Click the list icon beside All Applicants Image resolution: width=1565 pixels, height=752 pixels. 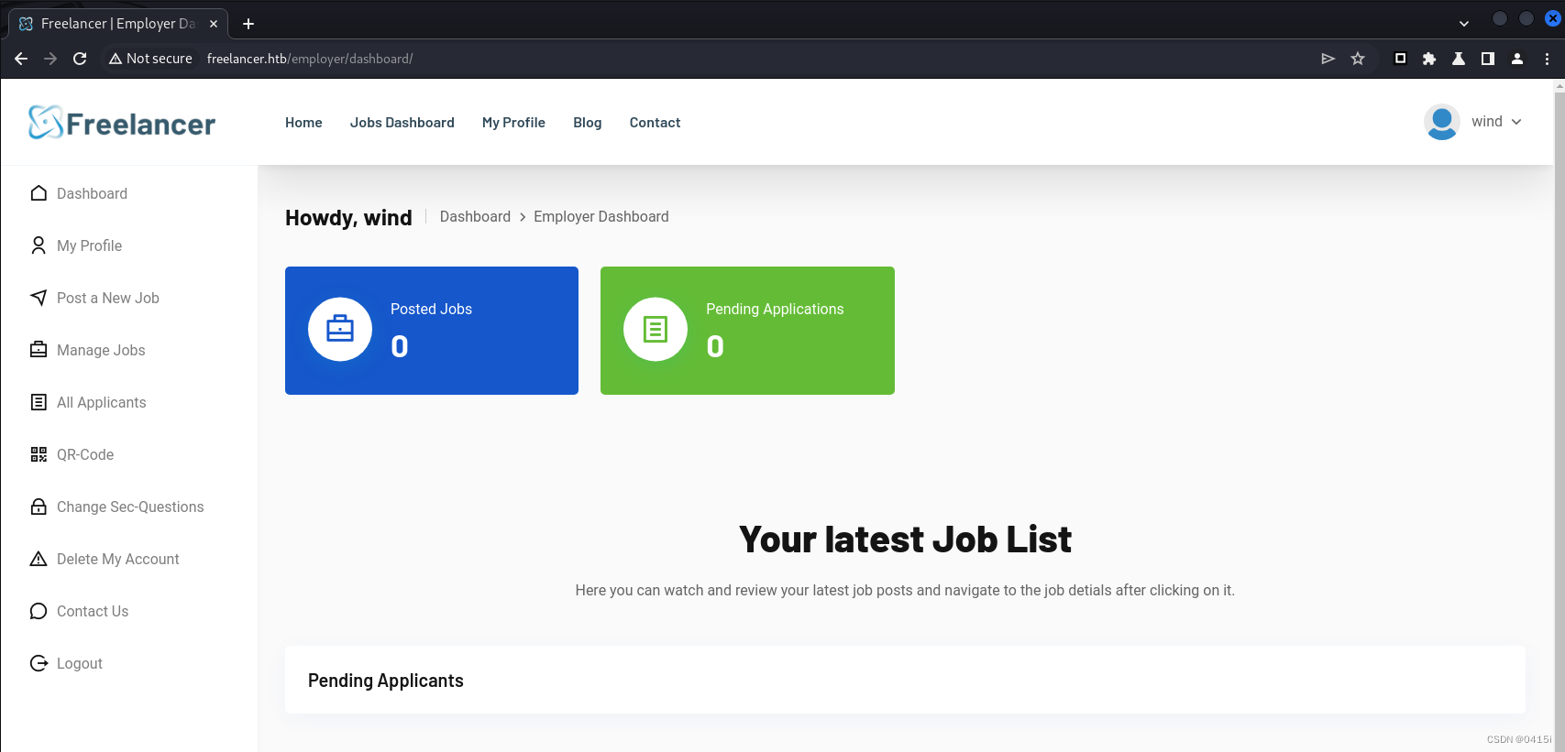39,402
